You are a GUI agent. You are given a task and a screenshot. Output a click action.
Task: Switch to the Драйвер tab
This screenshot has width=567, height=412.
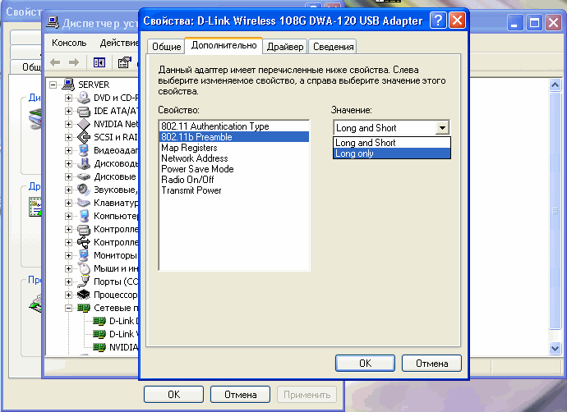click(285, 47)
